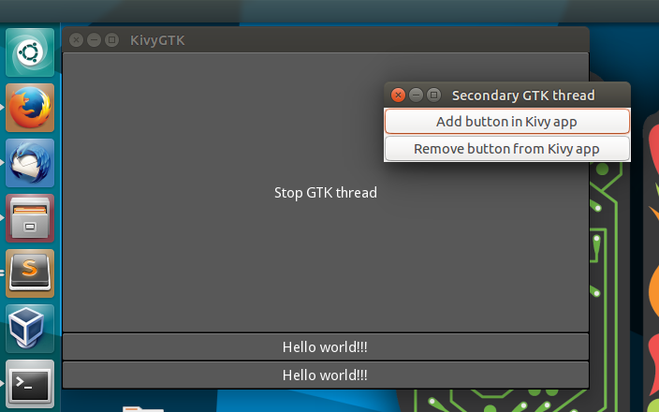Image resolution: width=659 pixels, height=412 pixels.
Task: Maximize the KivyGTK window
Action: click(x=111, y=40)
